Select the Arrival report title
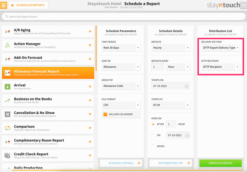The width and height of the screenshot is (247, 172). point(20,85)
